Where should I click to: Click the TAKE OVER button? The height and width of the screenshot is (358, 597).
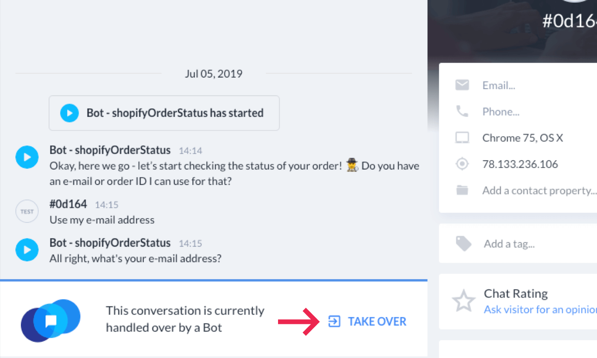click(x=367, y=321)
